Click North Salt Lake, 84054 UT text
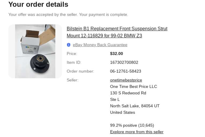This screenshot has height=137, width=205. [135, 106]
